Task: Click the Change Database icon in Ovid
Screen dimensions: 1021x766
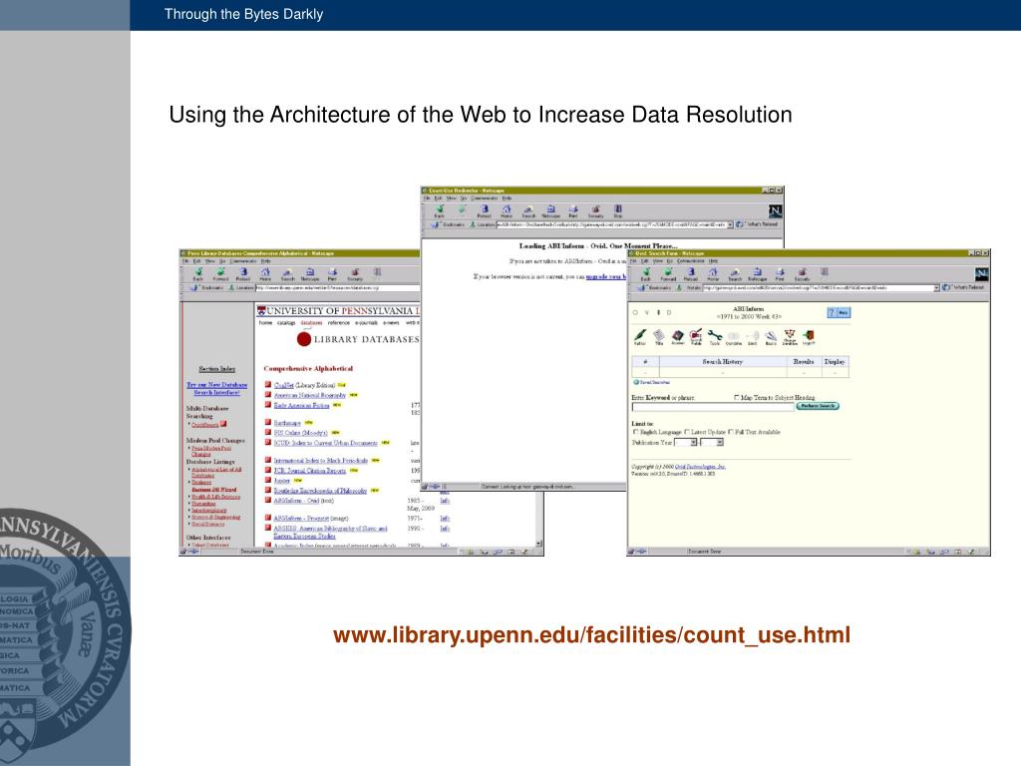Action: 790,337
